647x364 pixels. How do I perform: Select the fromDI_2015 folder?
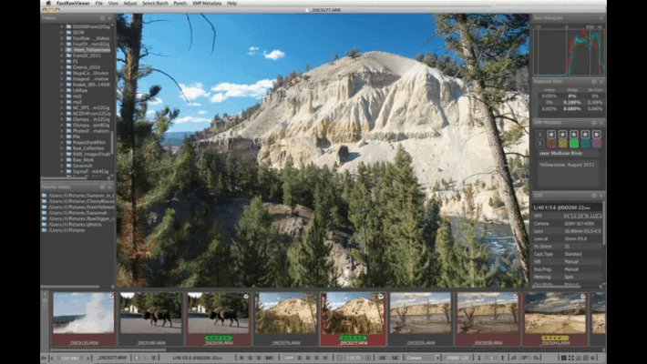(87, 56)
